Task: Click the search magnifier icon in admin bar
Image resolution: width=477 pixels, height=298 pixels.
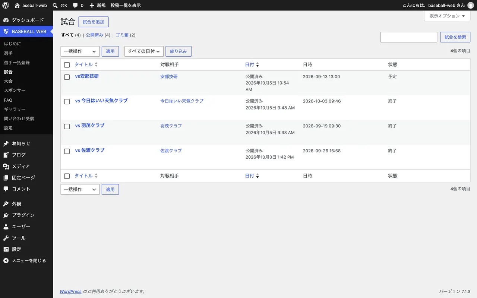Action: tap(55, 5)
